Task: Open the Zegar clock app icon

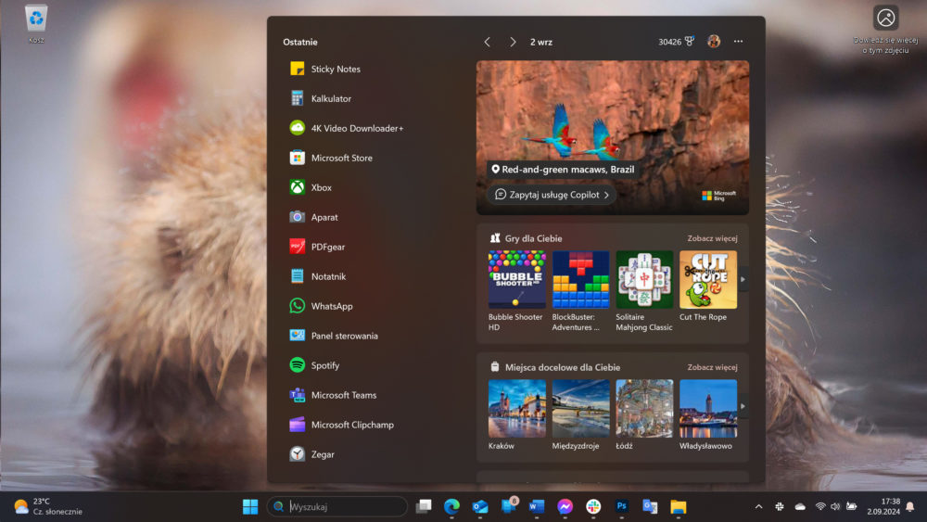Action: point(297,454)
